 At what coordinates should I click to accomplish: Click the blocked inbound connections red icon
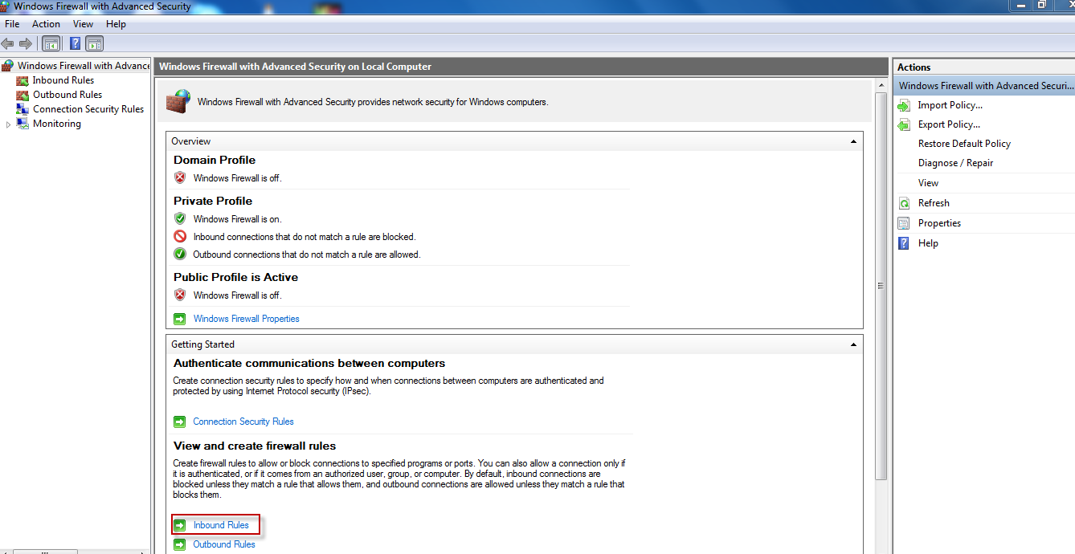[180, 237]
